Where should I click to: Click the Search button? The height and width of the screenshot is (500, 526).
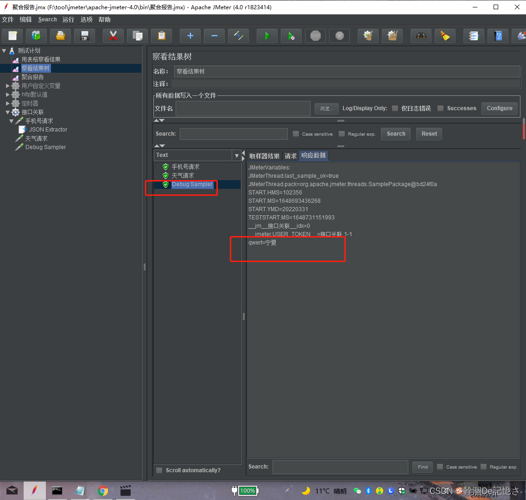click(396, 134)
